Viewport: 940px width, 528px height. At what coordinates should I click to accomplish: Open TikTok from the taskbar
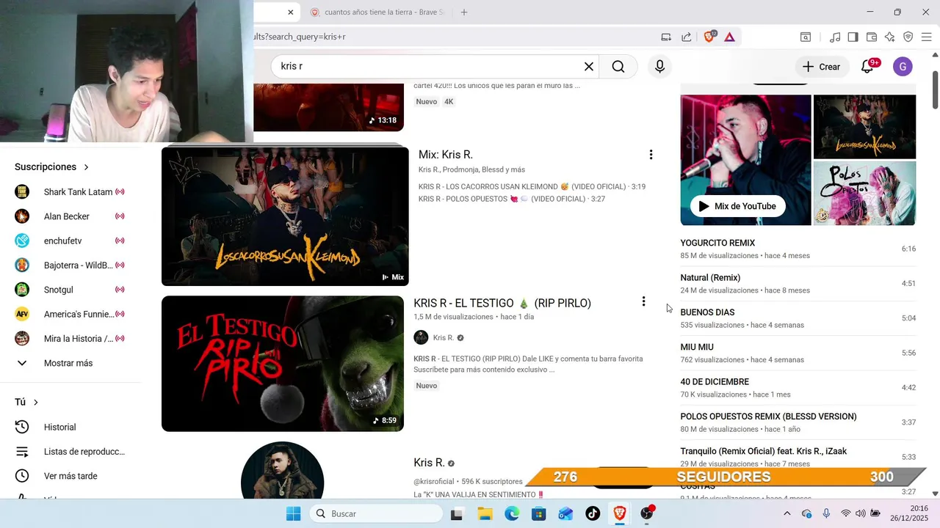click(x=593, y=513)
